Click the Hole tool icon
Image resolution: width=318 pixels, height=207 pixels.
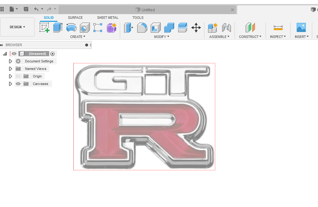coord(85,28)
